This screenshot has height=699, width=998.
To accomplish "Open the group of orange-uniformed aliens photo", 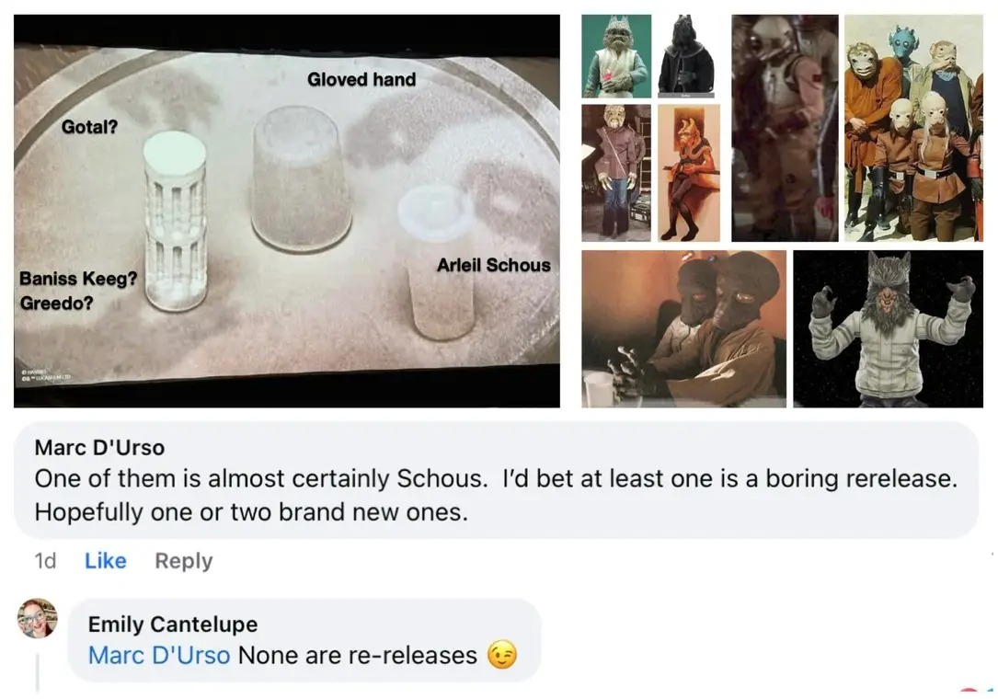I will click(912, 128).
